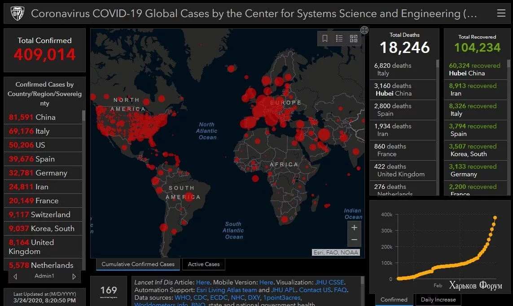The image size is (513, 306).
Task: Switch the chart to Daily Increase
Action: click(x=438, y=300)
